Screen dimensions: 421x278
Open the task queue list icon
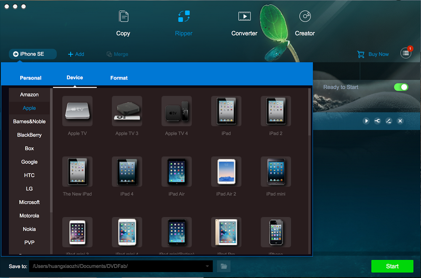pos(406,53)
